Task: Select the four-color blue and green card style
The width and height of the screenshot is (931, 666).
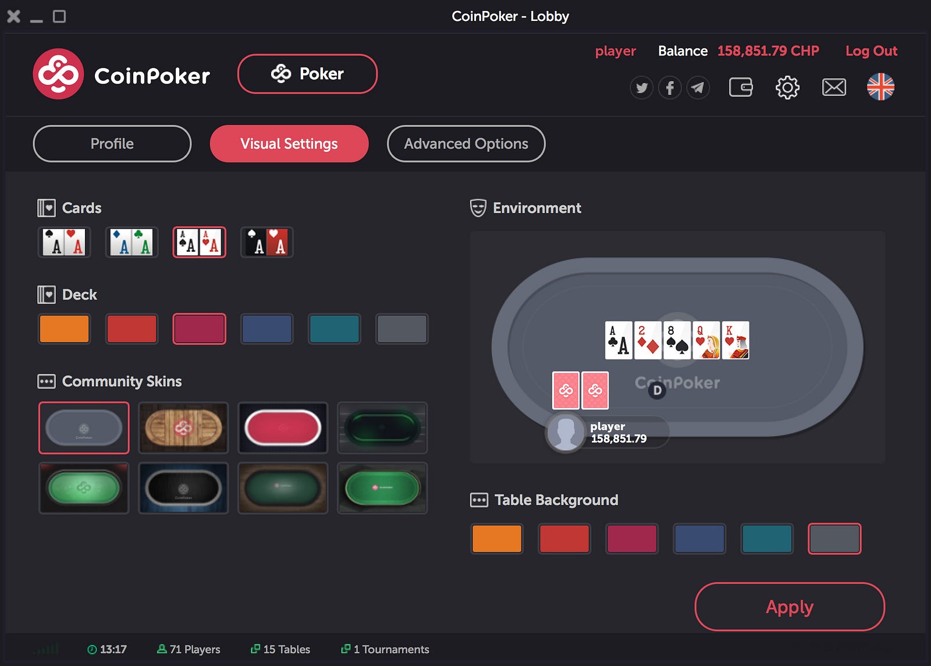Action: coord(132,242)
